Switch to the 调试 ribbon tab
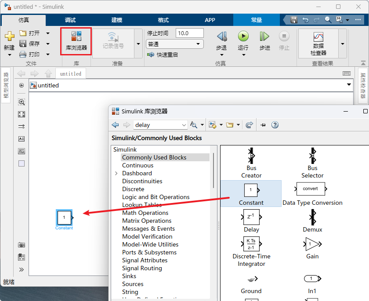369x301 pixels. tap(70, 20)
